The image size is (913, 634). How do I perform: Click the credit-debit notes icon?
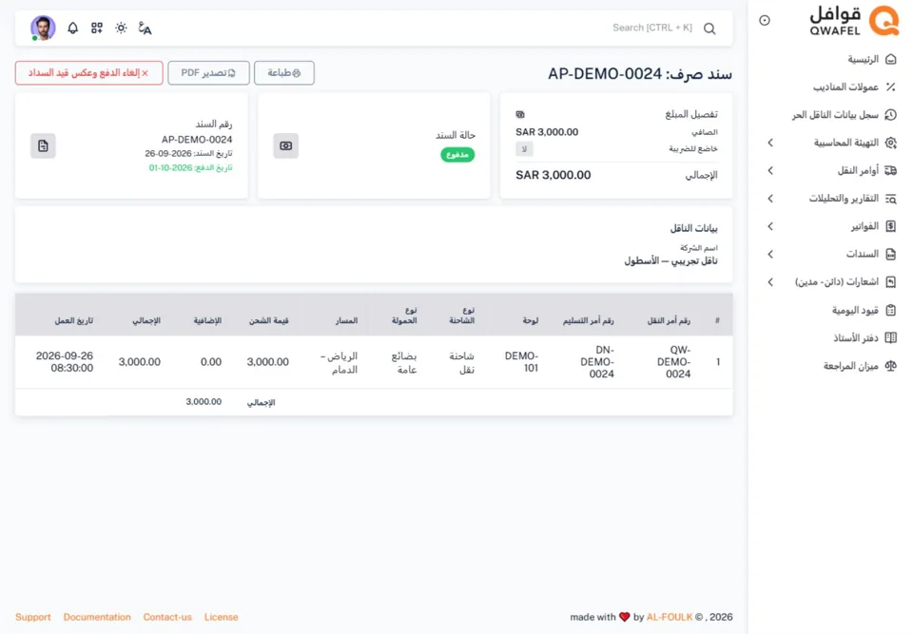click(x=890, y=282)
